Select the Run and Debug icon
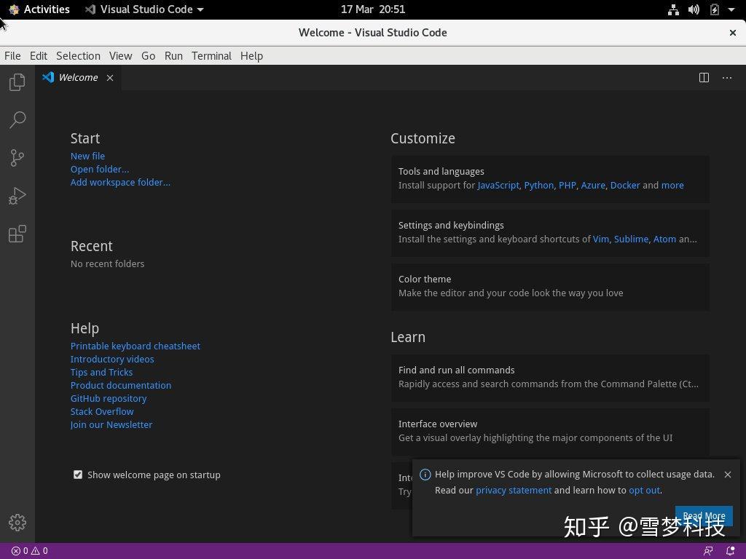Image resolution: width=746 pixels, height=559 pixels. tap(17, 195)
